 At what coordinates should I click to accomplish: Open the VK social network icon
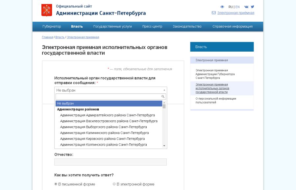click(x=246, y=7)
